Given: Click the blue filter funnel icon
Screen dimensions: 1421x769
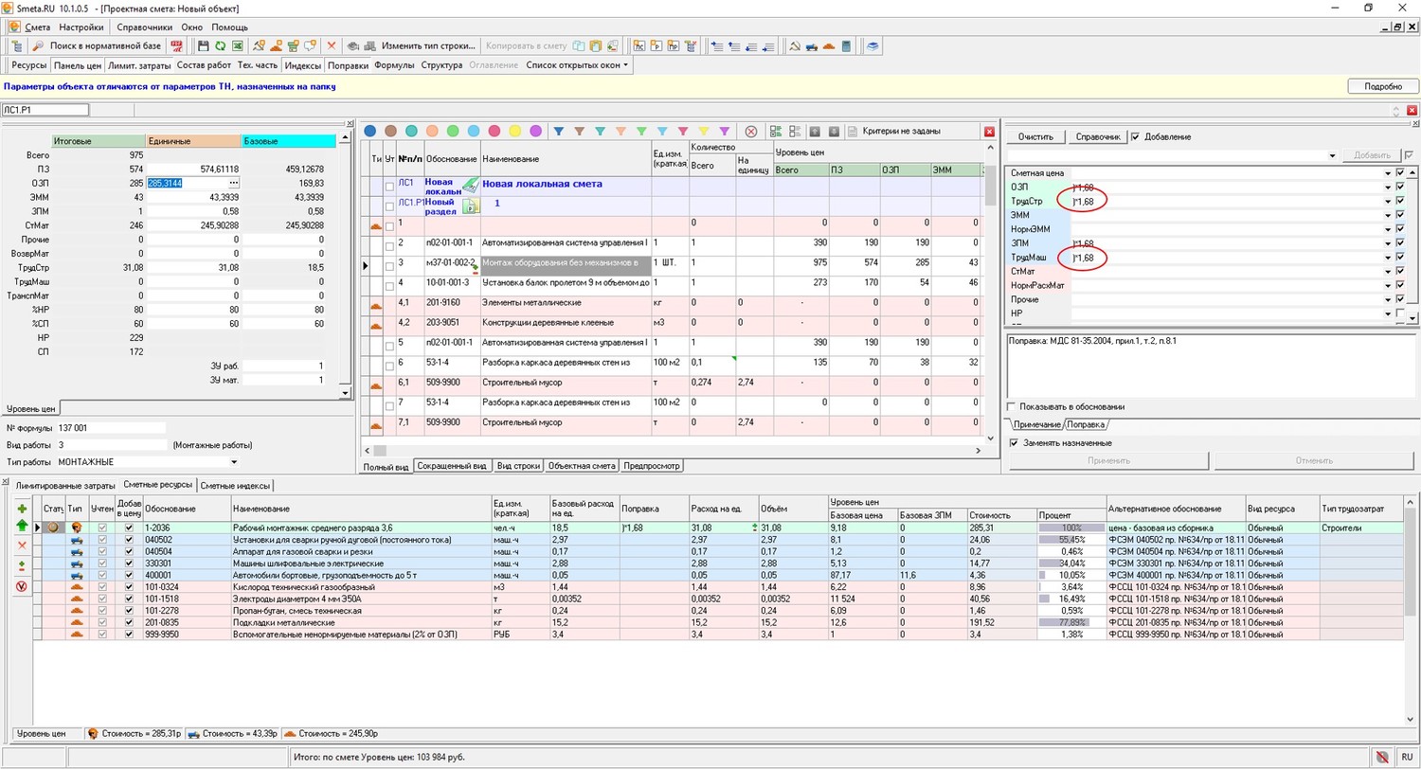Looking at the screenshot, I should tap(559, 131).
